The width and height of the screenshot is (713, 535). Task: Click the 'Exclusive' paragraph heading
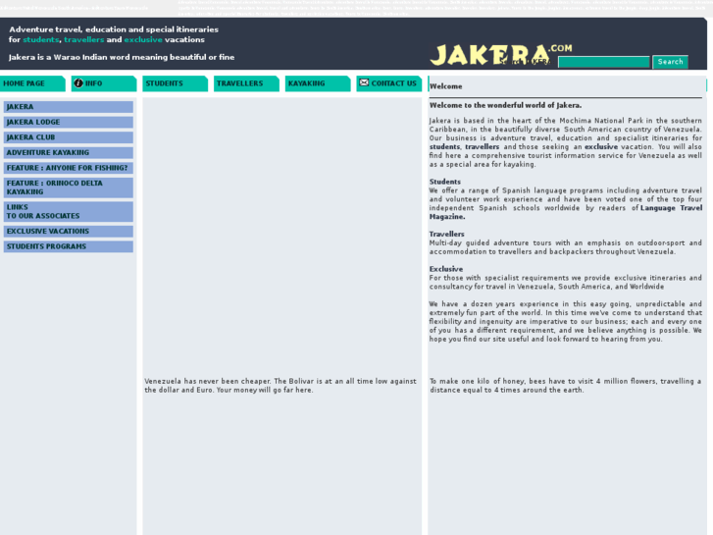pos(445,269)
